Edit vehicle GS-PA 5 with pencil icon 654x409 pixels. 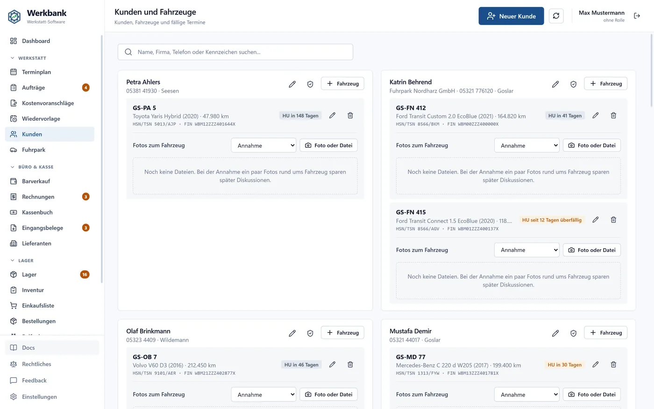tap(332, 115)
